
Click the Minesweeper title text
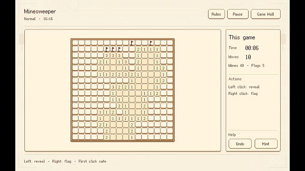click(40, 11)
